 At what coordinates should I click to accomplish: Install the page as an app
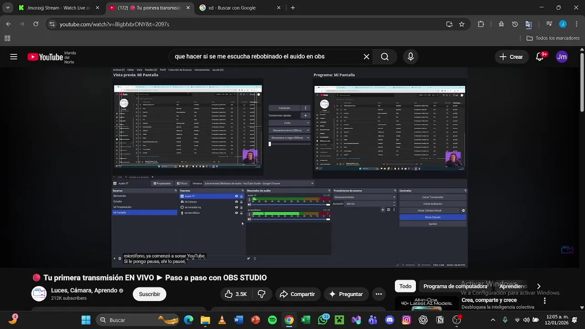point(449,24)
